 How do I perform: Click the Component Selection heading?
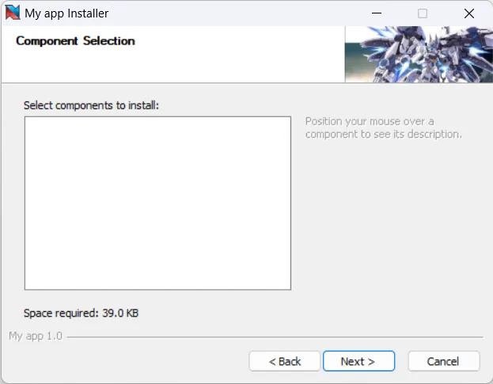pos(75,41)
